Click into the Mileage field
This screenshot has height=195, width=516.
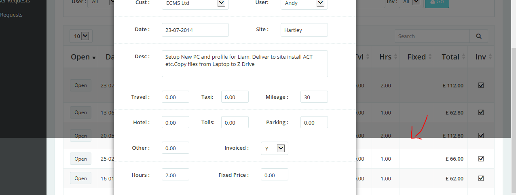pos(314,97)
